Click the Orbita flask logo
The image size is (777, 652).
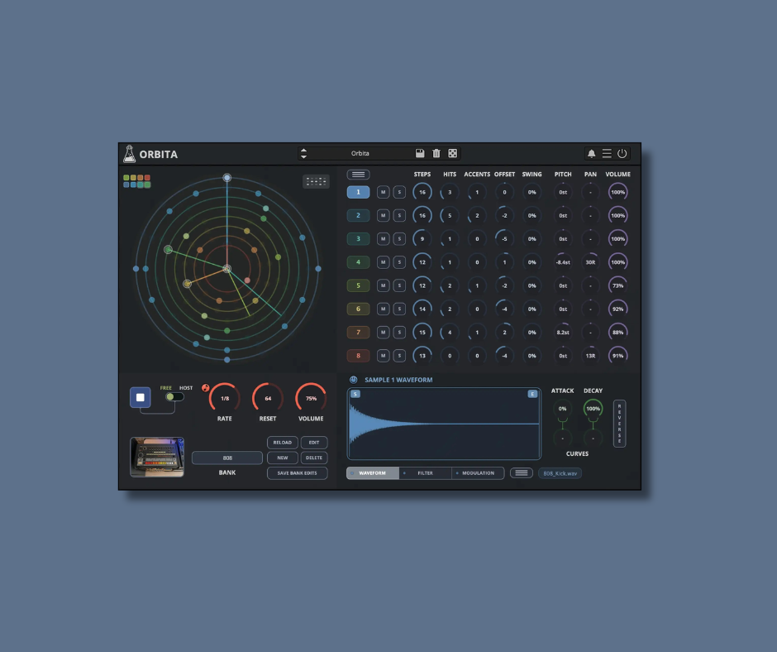[x=129, y=154]
